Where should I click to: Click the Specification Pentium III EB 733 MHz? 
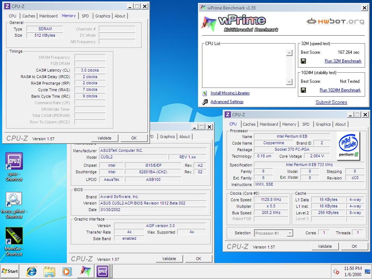coord(309,165)
